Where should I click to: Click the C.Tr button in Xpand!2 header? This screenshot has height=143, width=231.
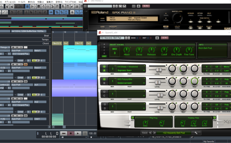(x=165, y=38)
